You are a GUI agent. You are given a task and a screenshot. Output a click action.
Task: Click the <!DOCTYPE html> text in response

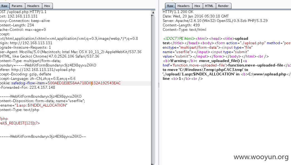(x=179, y=38)
